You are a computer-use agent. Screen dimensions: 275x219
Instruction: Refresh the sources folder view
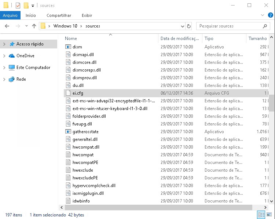click(x=189, y=26)
